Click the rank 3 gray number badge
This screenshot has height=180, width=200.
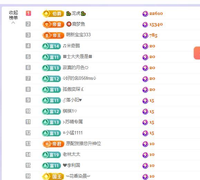(28, 35)
